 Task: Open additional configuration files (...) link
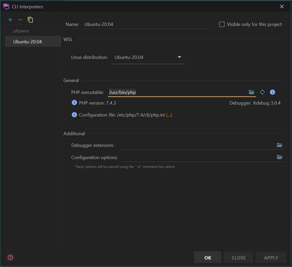pyautogui.click(x=169, y=115)
